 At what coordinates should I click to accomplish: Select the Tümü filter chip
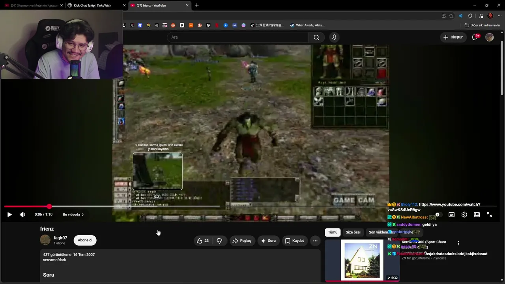click(333, 232)
